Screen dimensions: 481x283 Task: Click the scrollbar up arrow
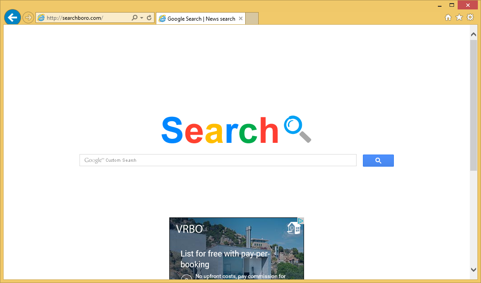[x=473, y=34]
